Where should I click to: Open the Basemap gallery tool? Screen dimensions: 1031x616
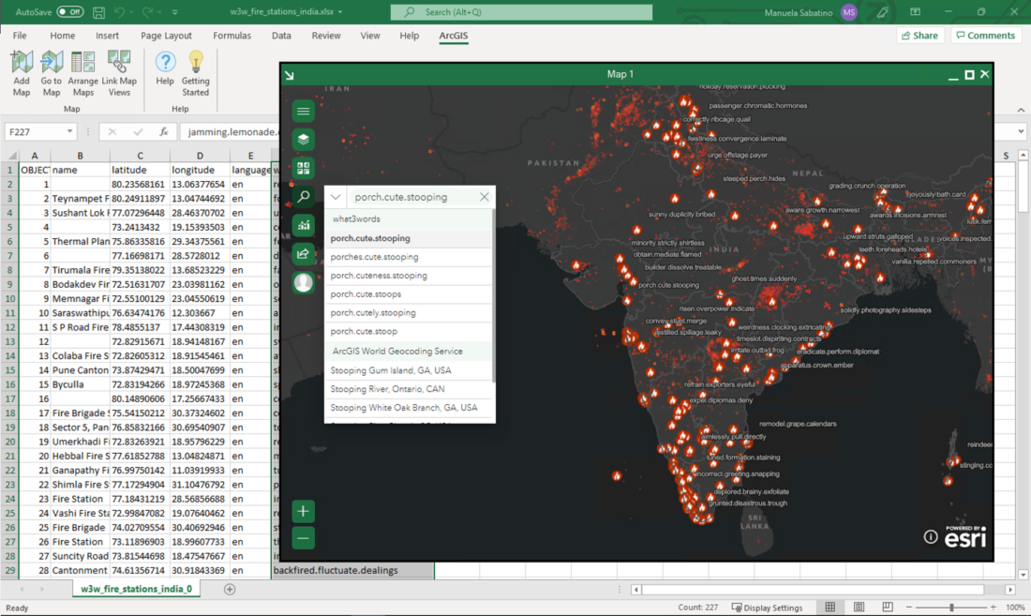pyautogui.click(x=303, y=169)
